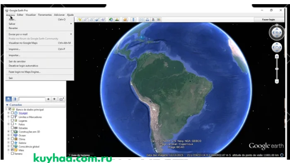The height and width of the screenshot is (163, 290).
Task: Choose Fazer login no Maps Engine...
Action: coord(40,72)
